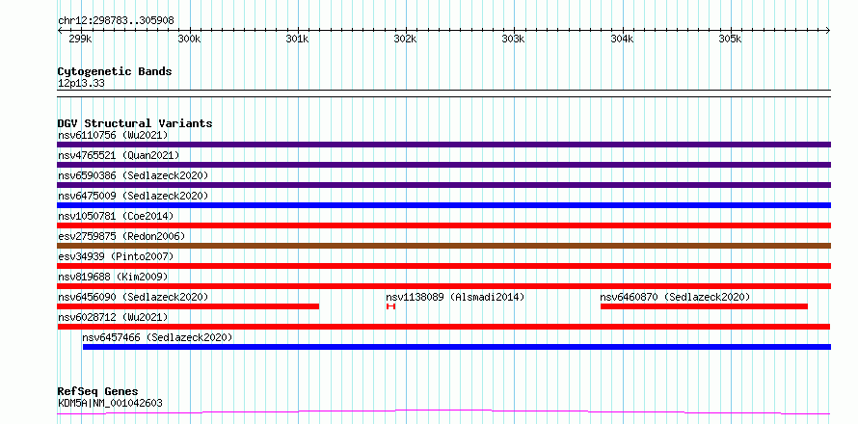The image size is (858, 424).
Task: Click the 303k ruler tick label
Action: click(513, 39)
